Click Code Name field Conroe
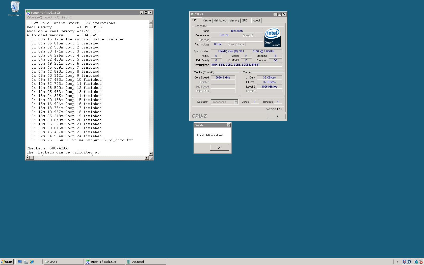Image resolution: width=424 pixels, height=265 pixels. pyautogui.click(x=224, y=35)
